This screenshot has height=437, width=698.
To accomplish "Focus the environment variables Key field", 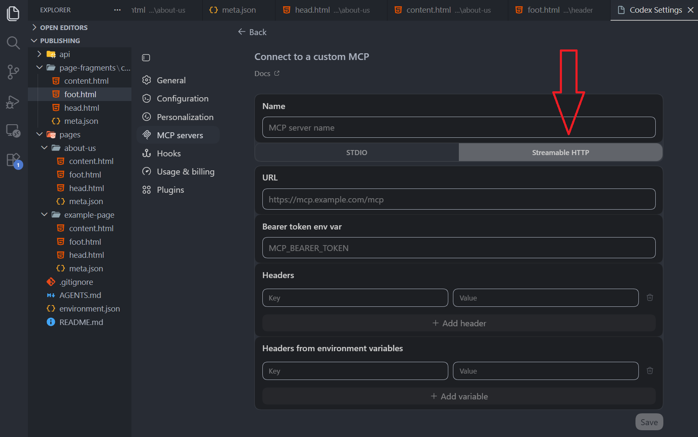I will 355,371.
